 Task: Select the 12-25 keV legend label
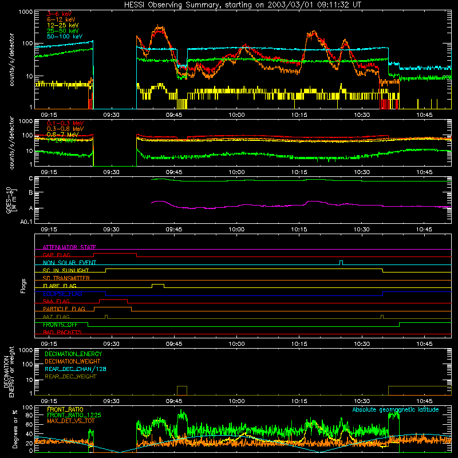(x=63, y=25)
